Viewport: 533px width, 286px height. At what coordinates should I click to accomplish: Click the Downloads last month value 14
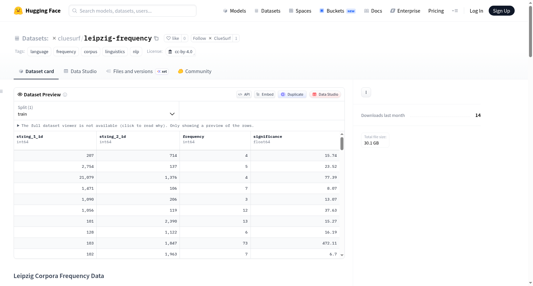click(x=478, y=115)
